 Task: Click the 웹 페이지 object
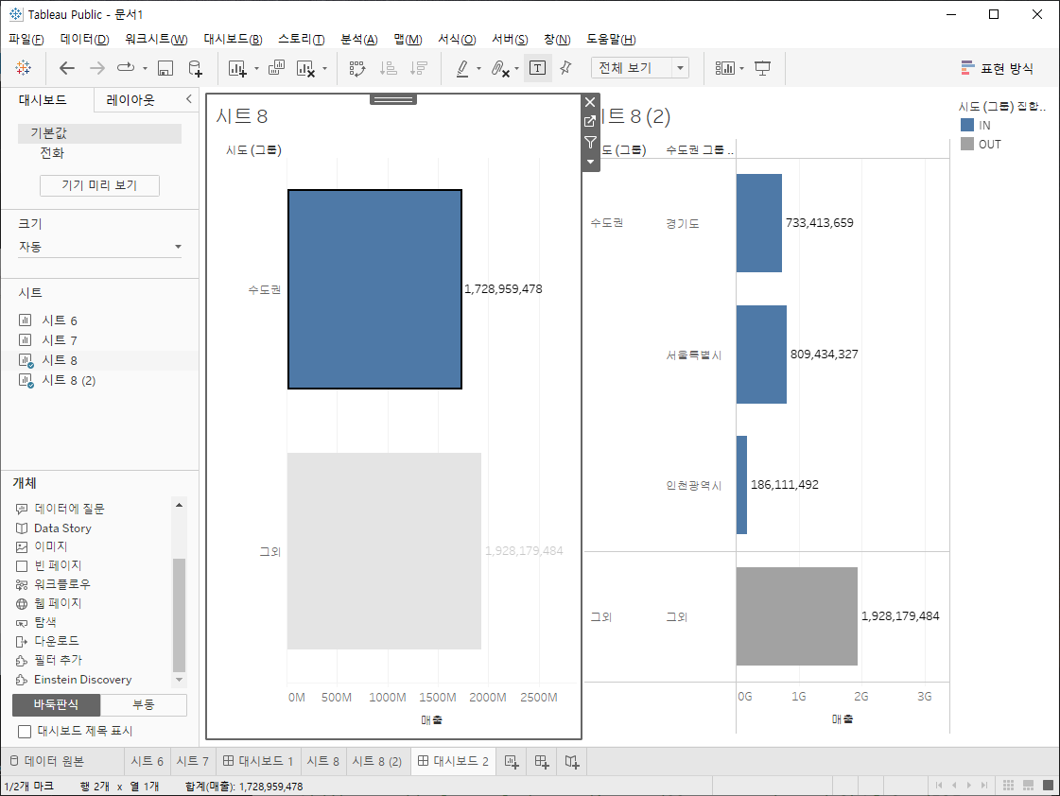(x=58, y=603)
